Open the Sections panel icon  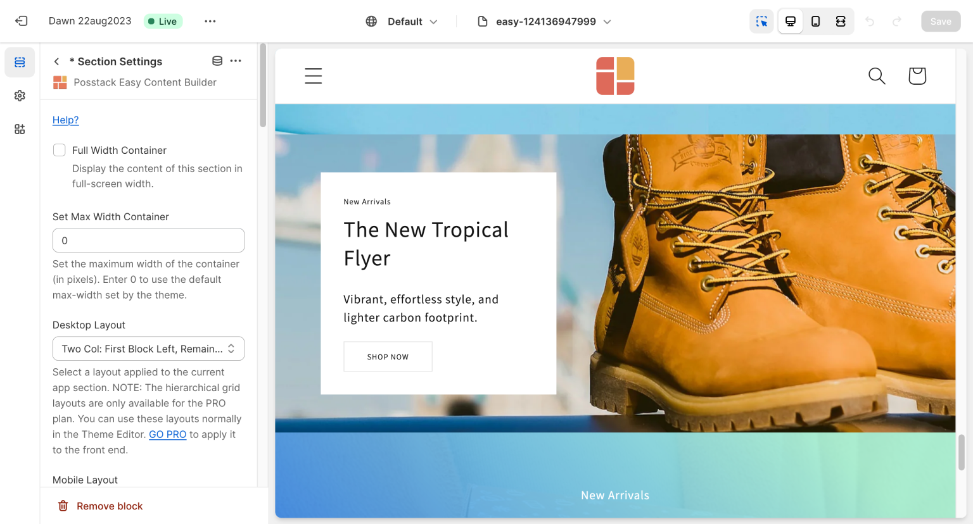tap(20, 62)
